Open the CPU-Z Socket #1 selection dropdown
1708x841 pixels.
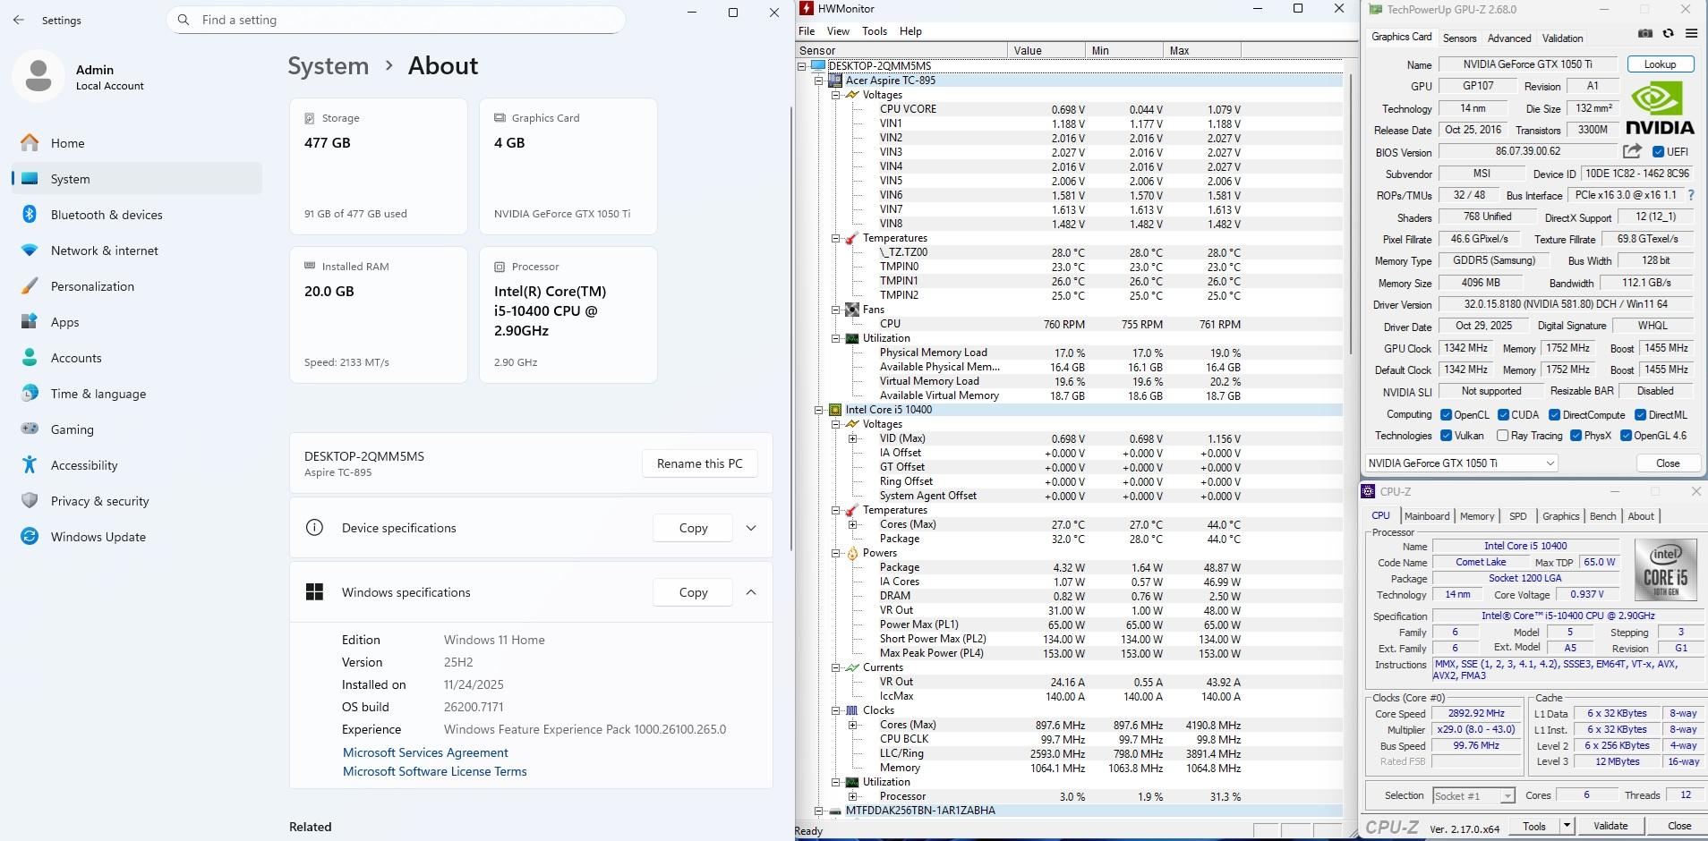coord(1473,795)
